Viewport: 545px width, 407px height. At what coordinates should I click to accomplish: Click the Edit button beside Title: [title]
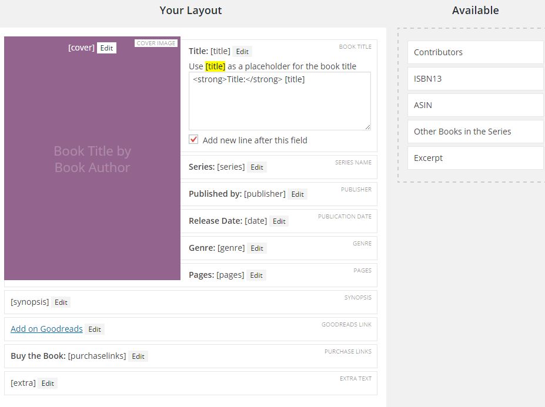pos(242,52)
